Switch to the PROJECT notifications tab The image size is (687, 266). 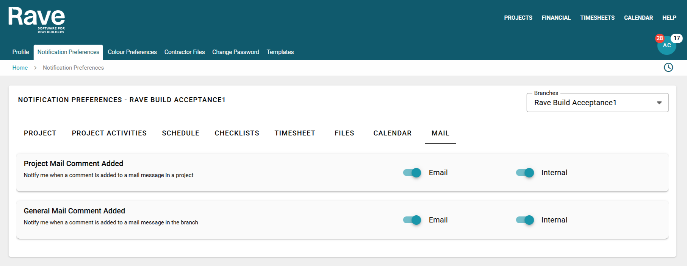pyautogui.click(x=40, y=133)
